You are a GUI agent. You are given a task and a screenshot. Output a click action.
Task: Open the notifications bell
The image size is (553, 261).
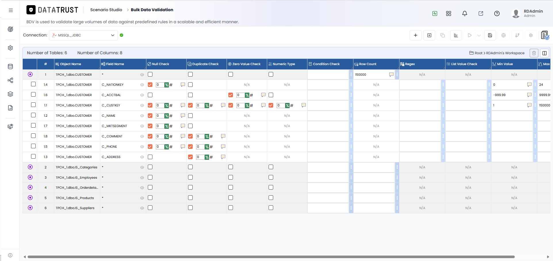[464, 13]
